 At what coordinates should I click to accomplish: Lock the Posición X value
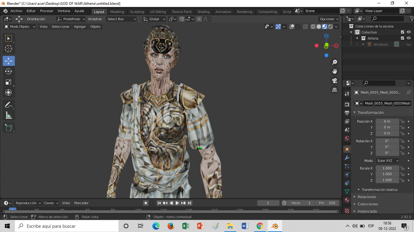coord(402,121)
